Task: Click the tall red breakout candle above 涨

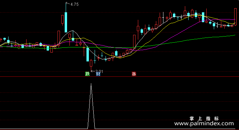Action: click(134, 42)
